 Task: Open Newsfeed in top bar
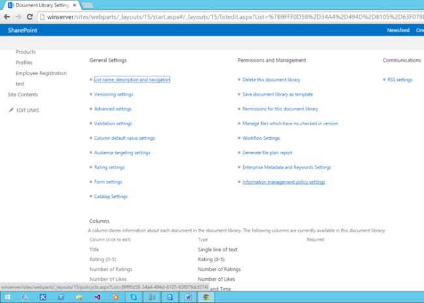click(x=398, y=30)
